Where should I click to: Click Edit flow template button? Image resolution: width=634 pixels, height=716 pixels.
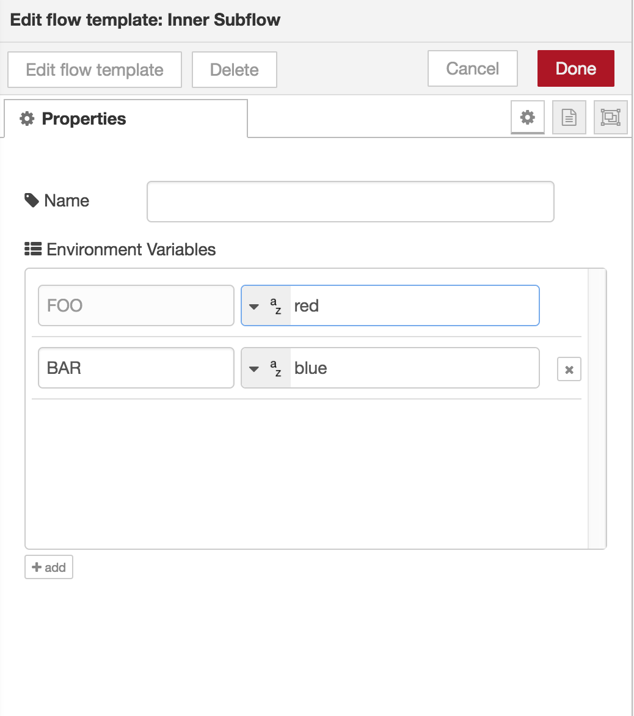point(95,70)
